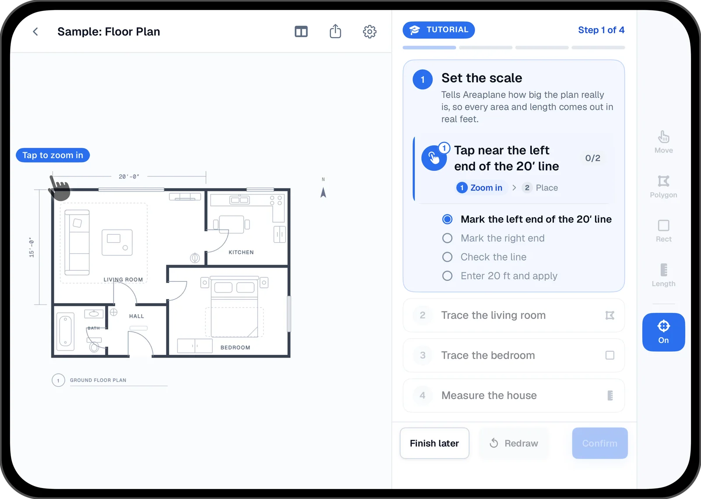Screen dimensions: 701x499
Task: Toggle the snap target On button
Action: tap(663, 332)
